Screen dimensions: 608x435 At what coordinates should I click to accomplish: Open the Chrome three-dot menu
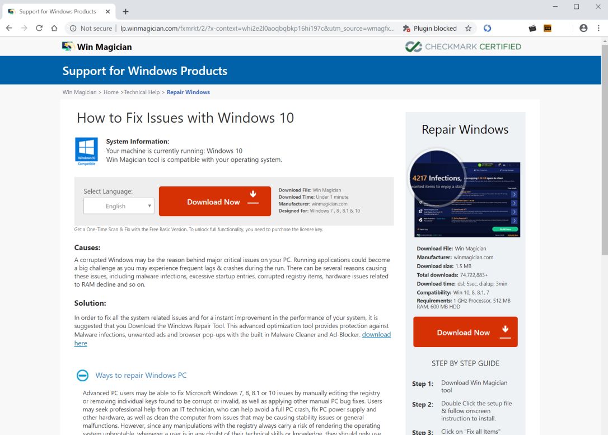click(598, 29)
